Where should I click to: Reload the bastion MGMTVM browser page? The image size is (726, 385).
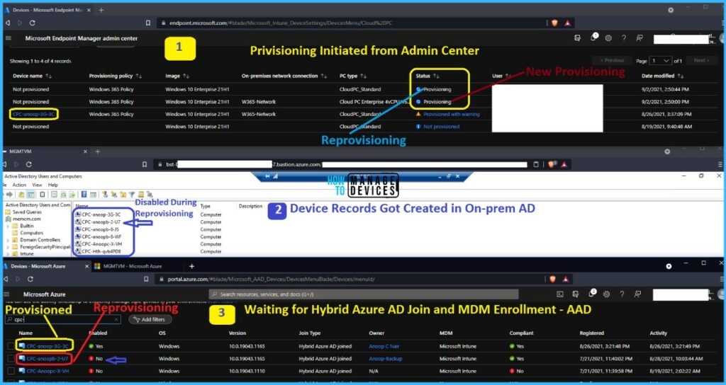click(28, 164)
